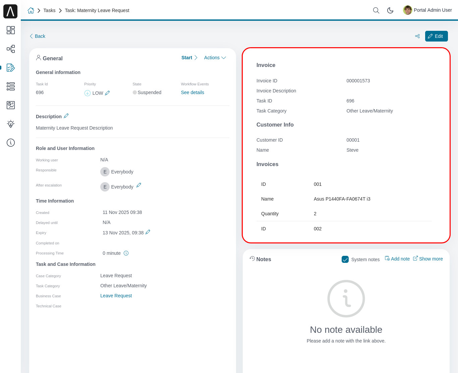Open the Tasks breadcrumb item
This screenshot has width=458, height=373.
(x=49, y=10)
